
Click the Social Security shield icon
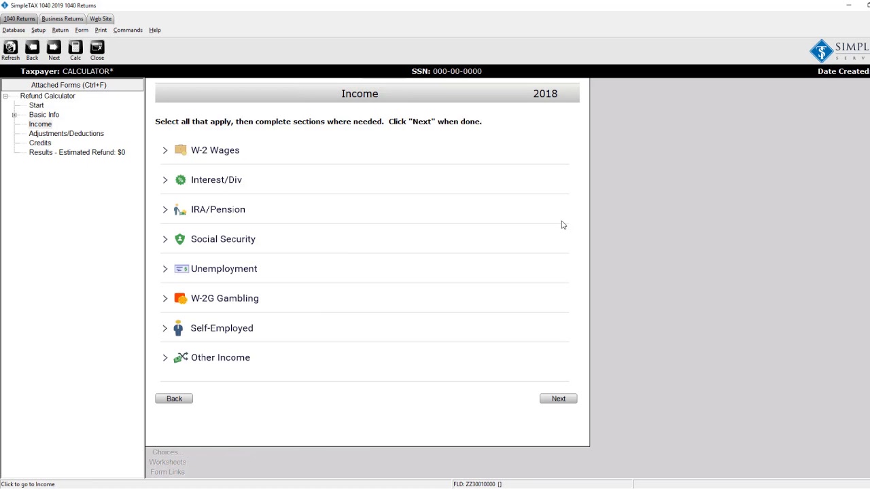(x=180, y=239)
